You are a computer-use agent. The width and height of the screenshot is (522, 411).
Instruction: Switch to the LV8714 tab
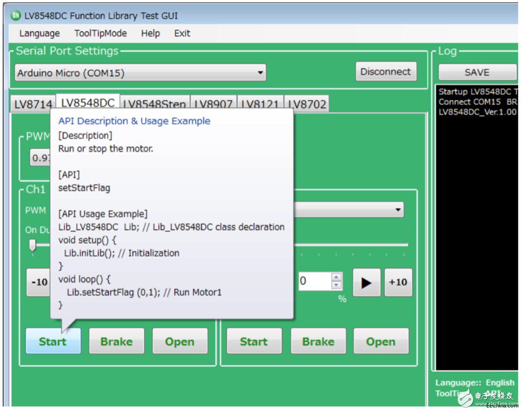33,105
